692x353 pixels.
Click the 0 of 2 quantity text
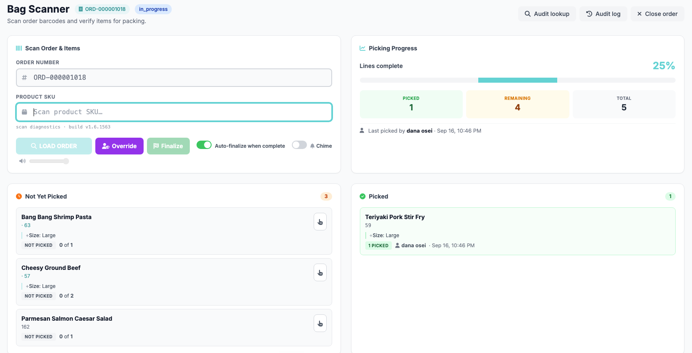[66, 296]
